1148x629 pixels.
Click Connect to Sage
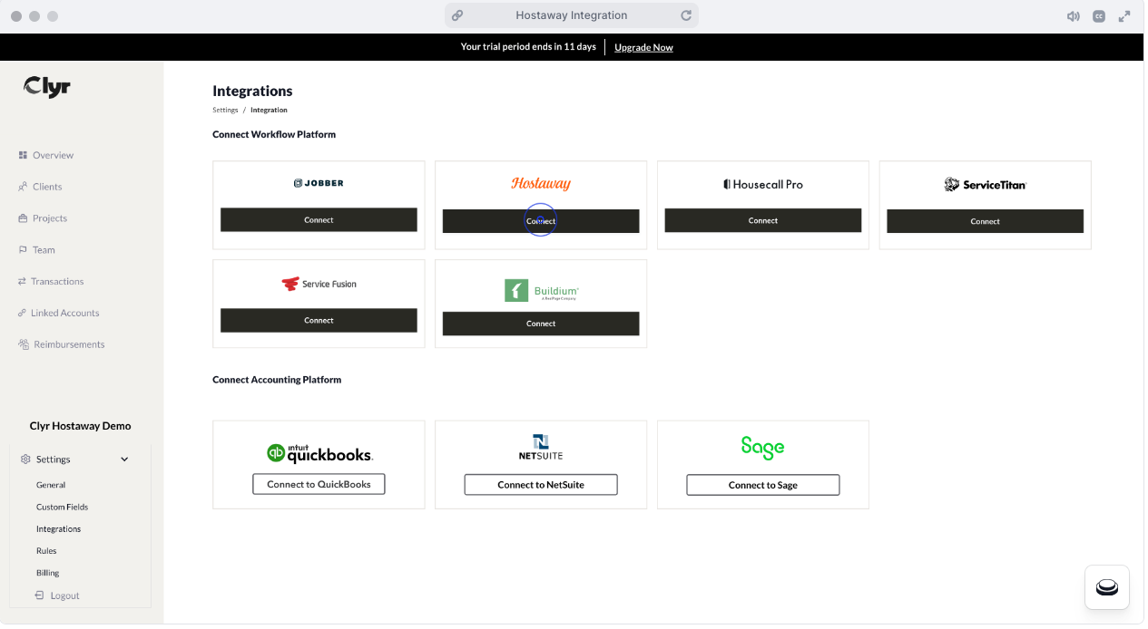pyautogui.click(x=763, y=485)
